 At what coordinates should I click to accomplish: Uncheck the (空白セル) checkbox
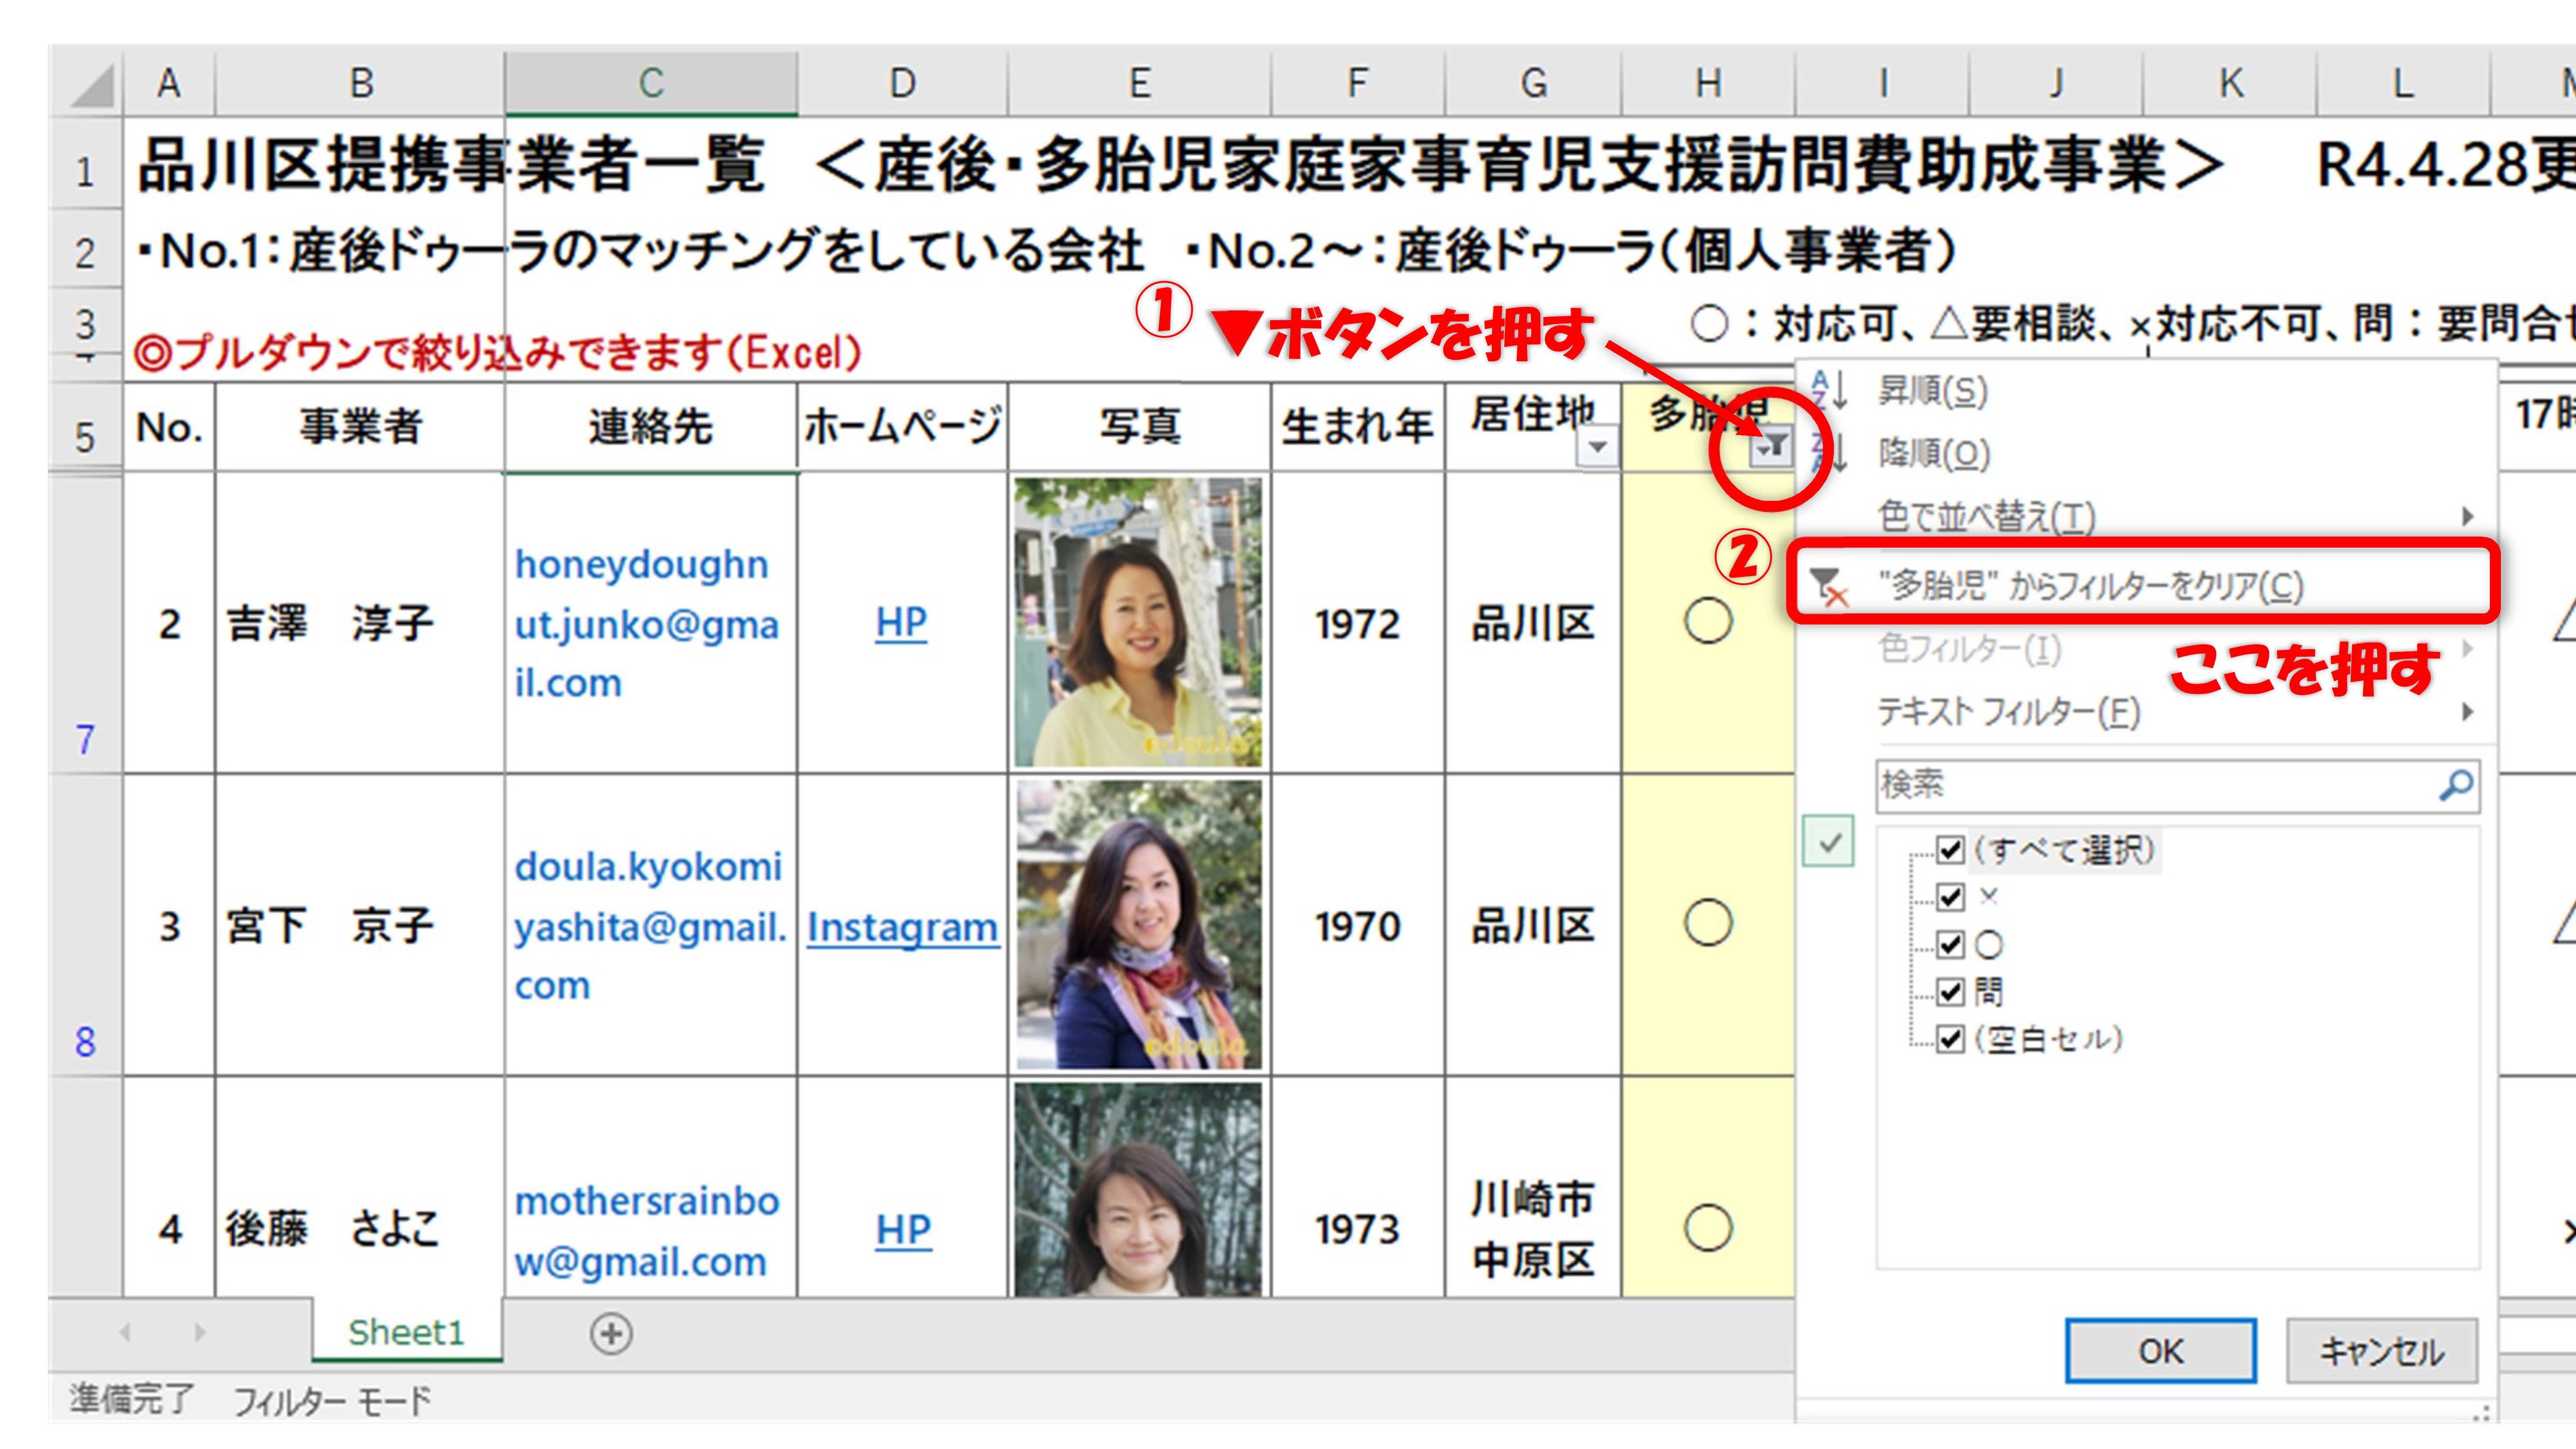click(x=1950, y=1039)
